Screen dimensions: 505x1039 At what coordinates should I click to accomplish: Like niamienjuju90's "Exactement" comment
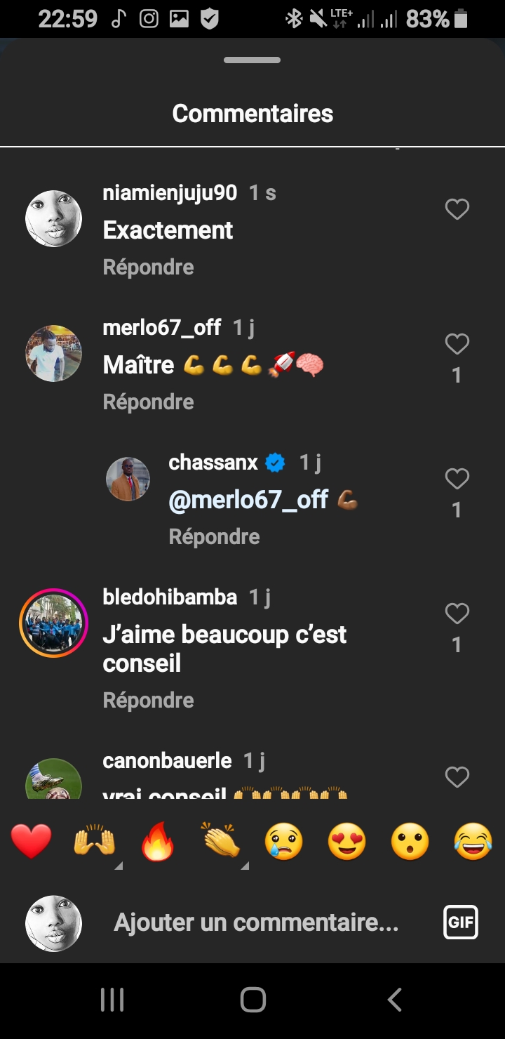(x=457, y=209)
